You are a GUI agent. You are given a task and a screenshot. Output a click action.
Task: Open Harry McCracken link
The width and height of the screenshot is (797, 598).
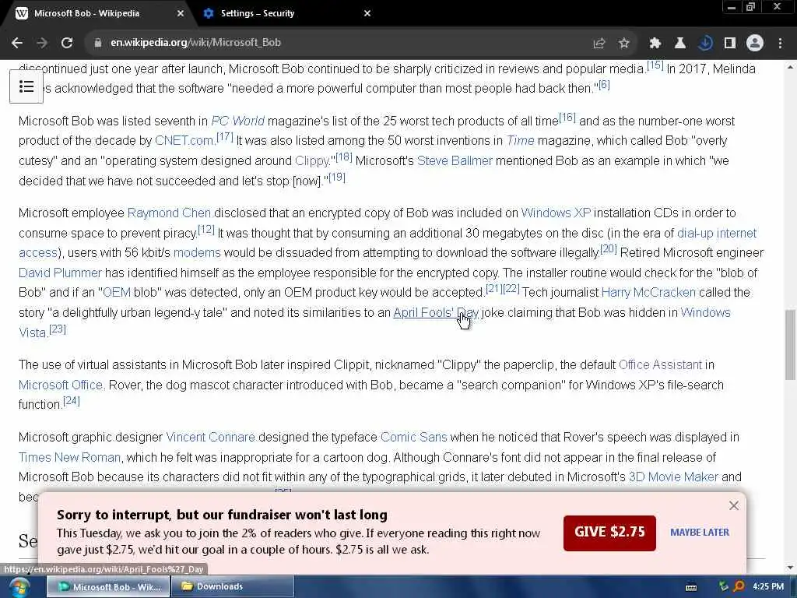[x=648, y=293]
